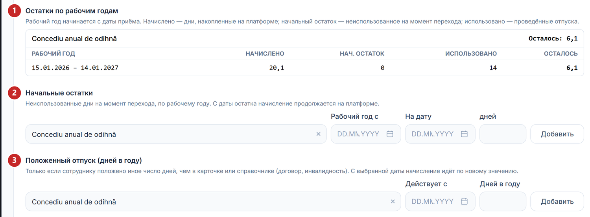This screenshot has height=217, width=590.
Task: Click the Начислено value 20,1
Action: pyautogui.click(x=277, y=68)
